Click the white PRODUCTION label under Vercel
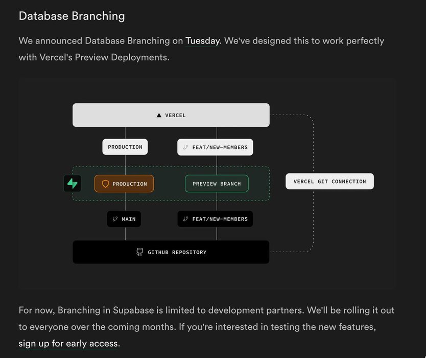 click(x=125, y=147)
